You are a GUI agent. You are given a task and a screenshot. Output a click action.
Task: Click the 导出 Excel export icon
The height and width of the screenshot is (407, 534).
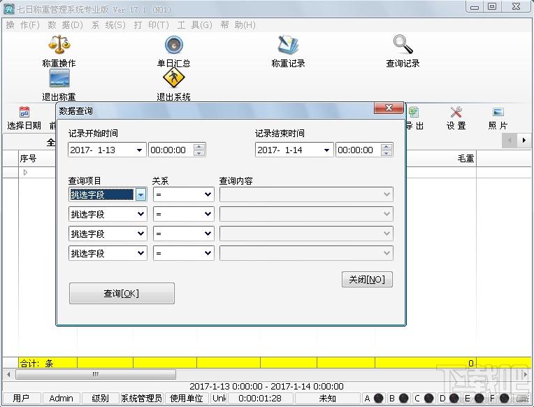tap(414, 112)
